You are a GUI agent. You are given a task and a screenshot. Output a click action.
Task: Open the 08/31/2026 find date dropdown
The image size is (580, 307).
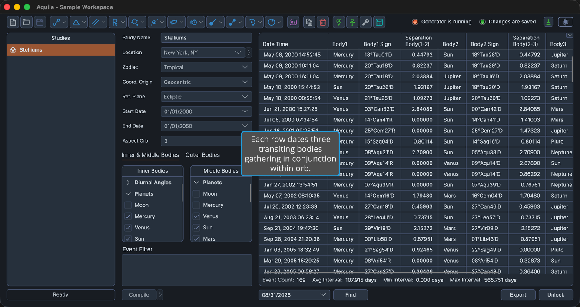294,295
